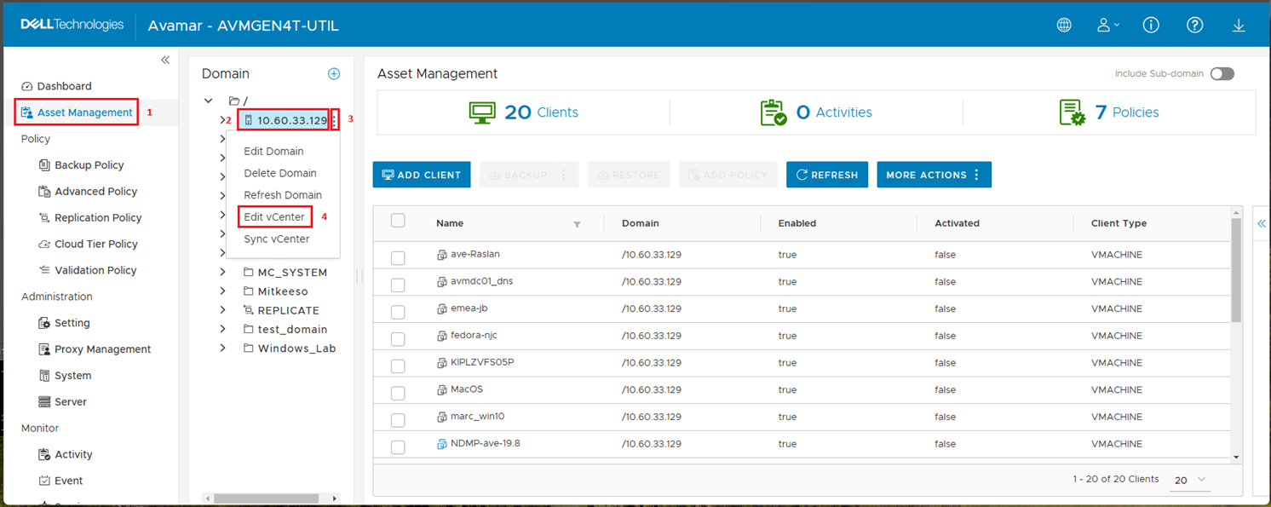Add a new domain with the plus icon
This screenshot has width=1271, height=507.
[335, 73]
